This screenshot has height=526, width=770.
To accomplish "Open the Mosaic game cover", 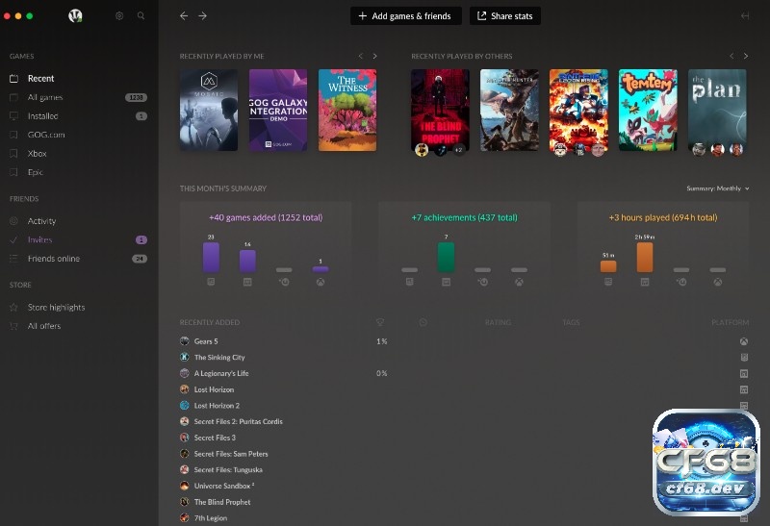I will click(x=209, y=110).
